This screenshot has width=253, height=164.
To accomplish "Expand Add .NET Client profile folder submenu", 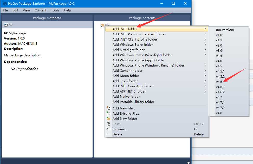I will (x=157, y=39).
